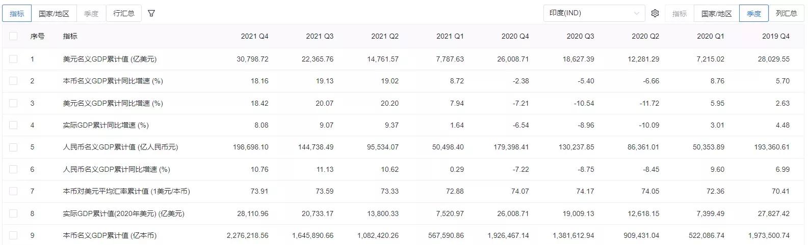Click the 2019 Q4 column header
808x245 pixels.
pos(775,36)
